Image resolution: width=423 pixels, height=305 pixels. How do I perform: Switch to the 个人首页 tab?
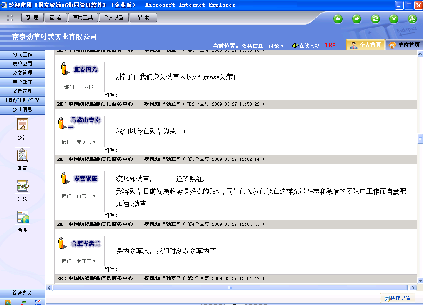365,45
